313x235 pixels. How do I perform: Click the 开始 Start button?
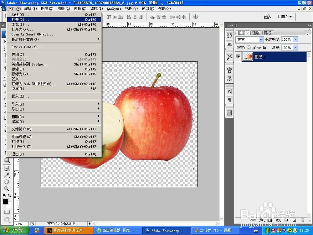[15, 230]
